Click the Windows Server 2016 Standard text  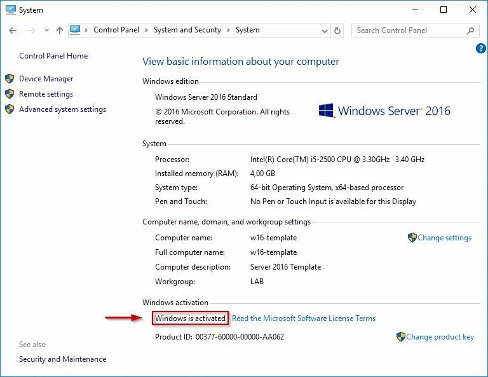click(x=206, y=97)
